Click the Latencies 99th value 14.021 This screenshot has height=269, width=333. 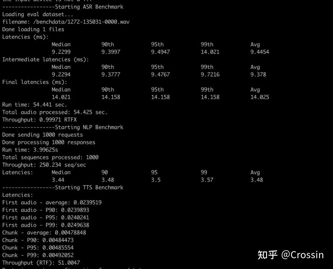click(x=210, y=52)
